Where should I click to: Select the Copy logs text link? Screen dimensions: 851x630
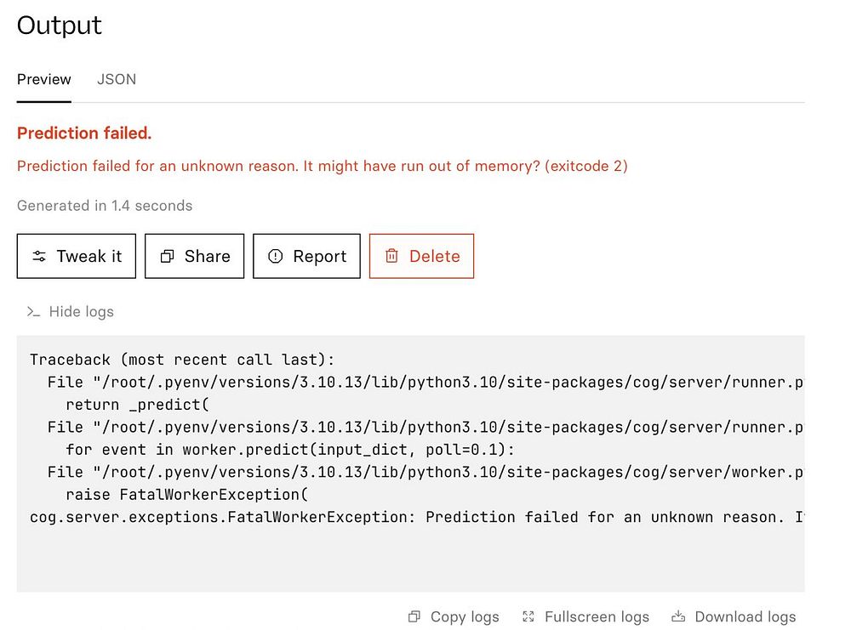465,616
